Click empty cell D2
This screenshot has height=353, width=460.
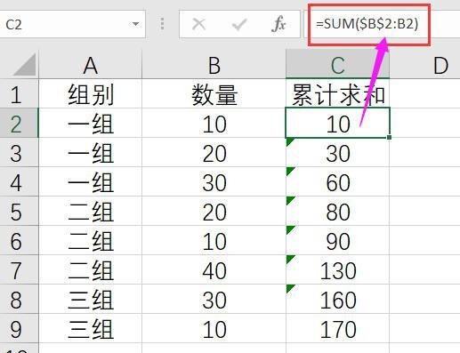click(x=425, y=123)
